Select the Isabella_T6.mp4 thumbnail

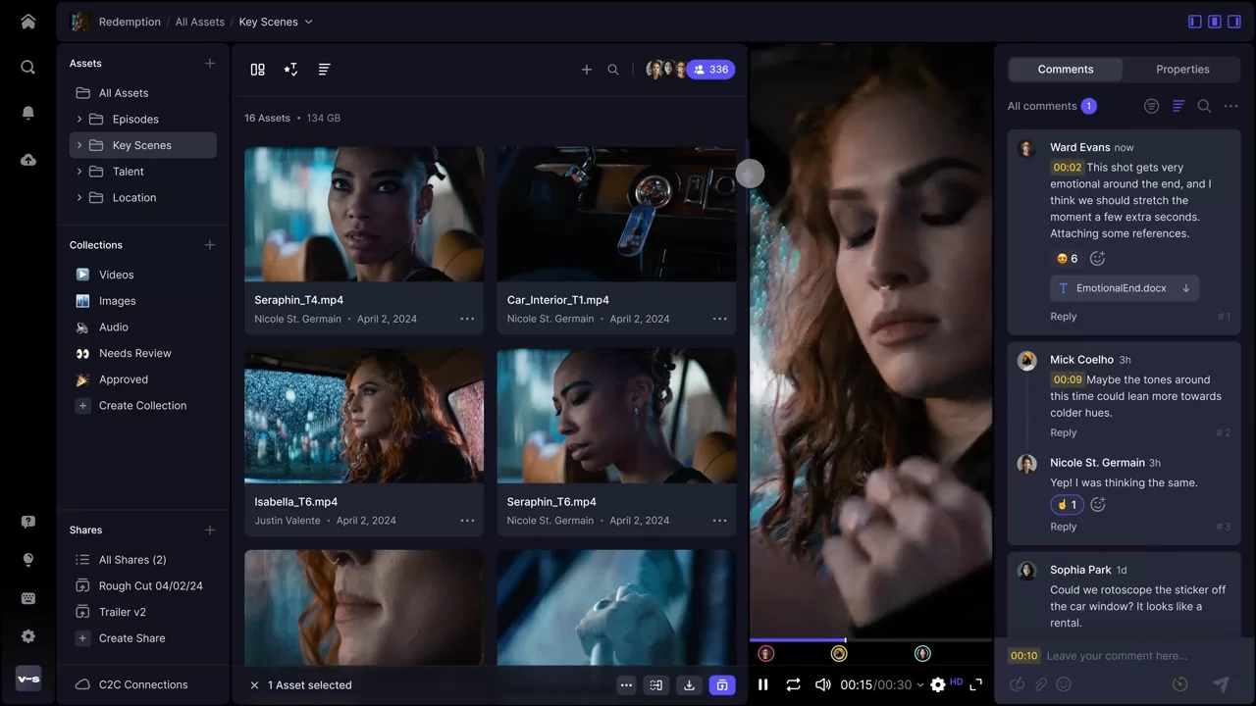point(364,416)
